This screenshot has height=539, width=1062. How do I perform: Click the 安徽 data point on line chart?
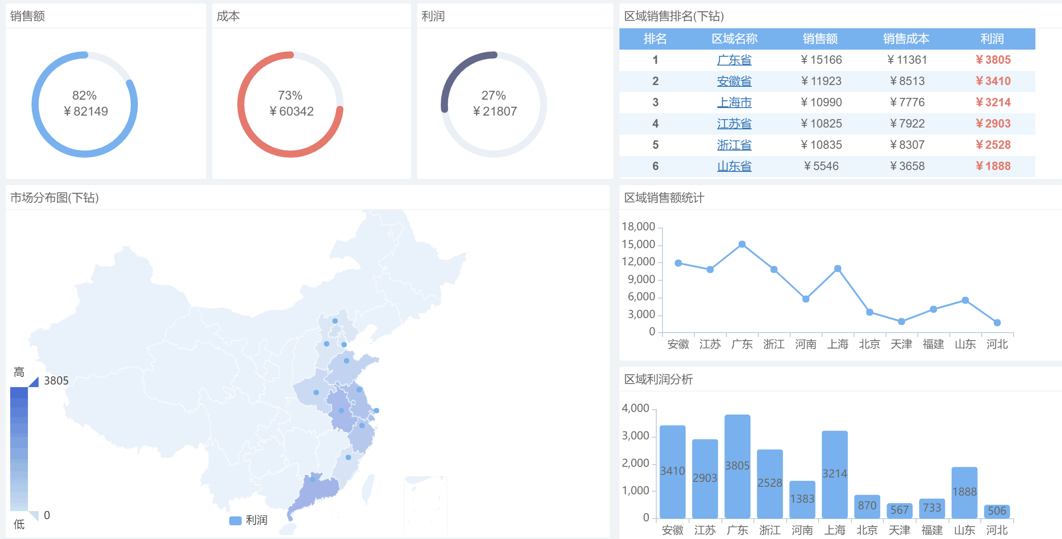(x=678, y=263)
